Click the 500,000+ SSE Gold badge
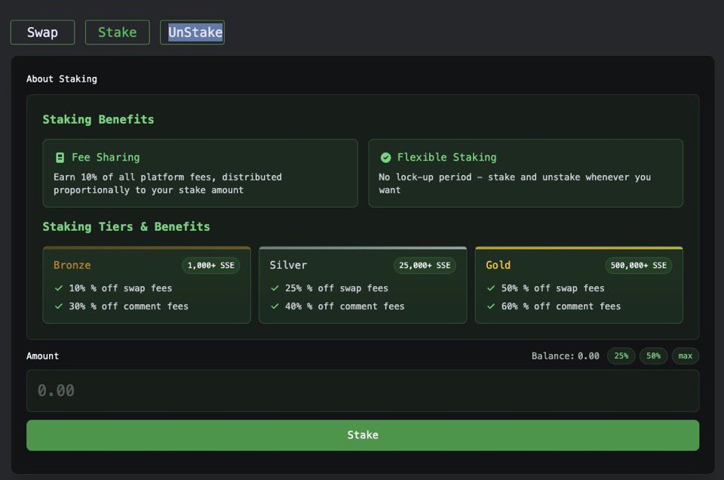This screenshot has width=724, height=480. point(639,265)
